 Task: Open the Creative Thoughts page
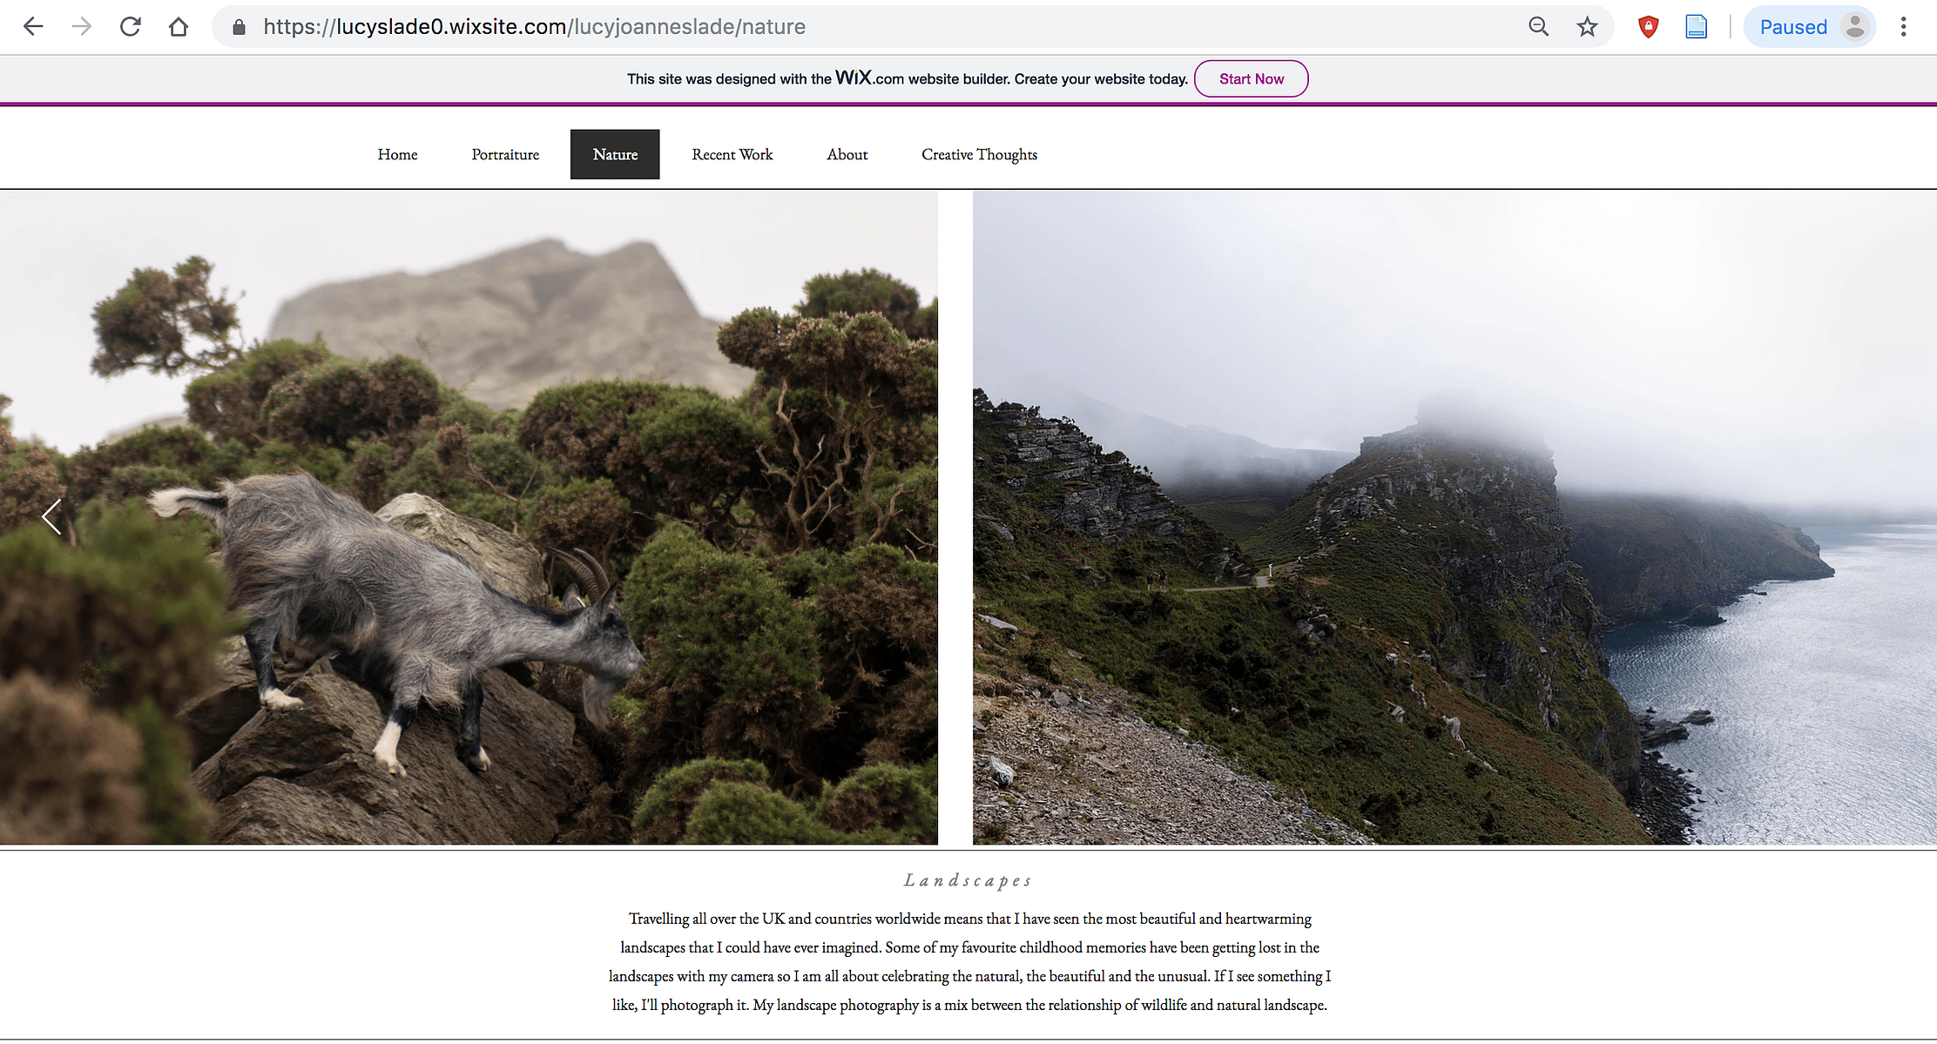coord(979,154)
